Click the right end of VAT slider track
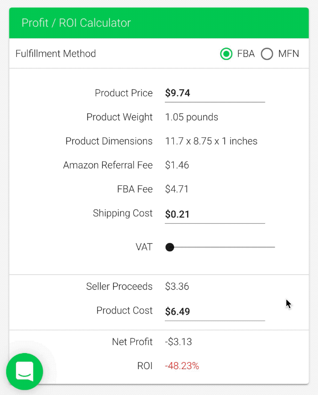318x395 pixels. coord(273,247)
